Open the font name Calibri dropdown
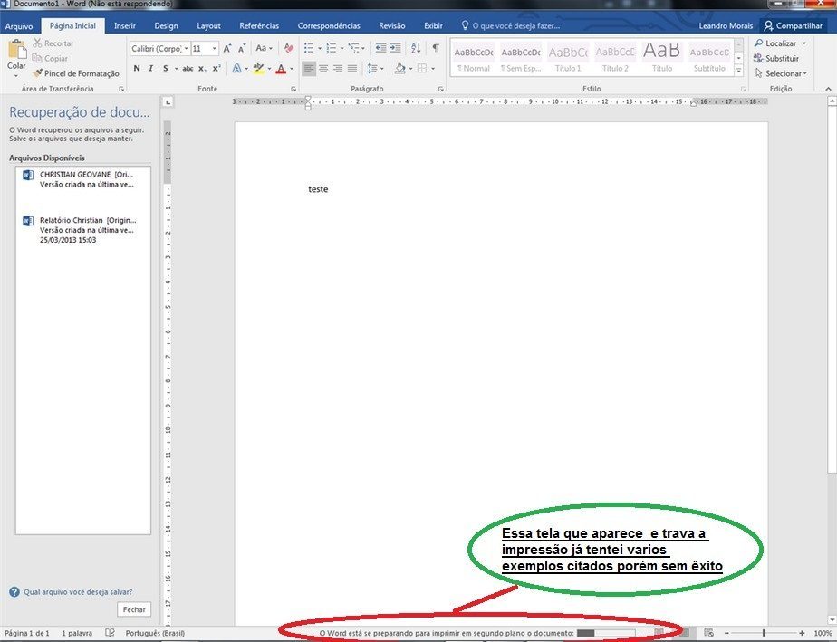The image size is (837, 642). [187, 49]
